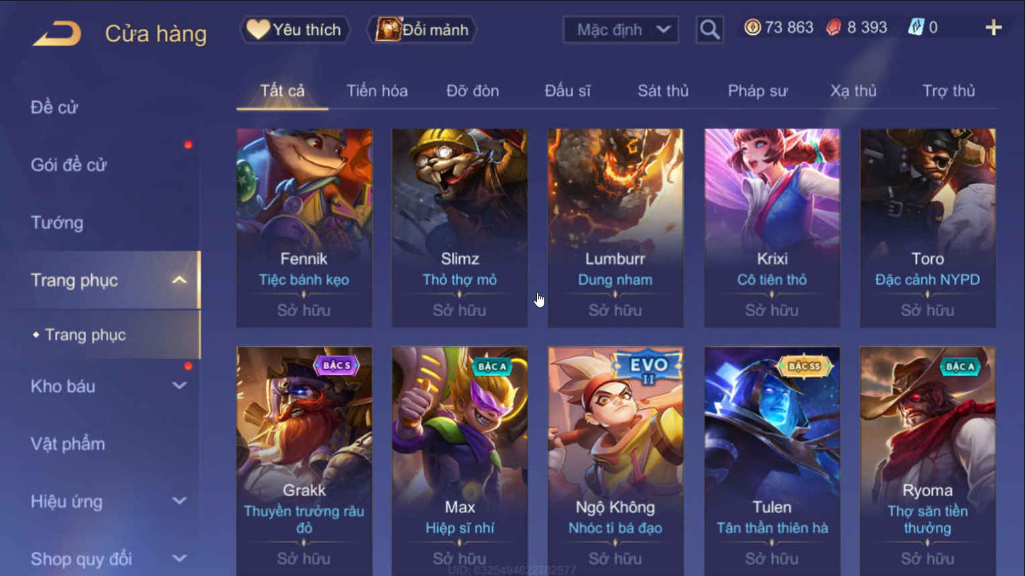
Task: Open Tulen Tân thần thiên hà skin
Action: coord(772,461)
